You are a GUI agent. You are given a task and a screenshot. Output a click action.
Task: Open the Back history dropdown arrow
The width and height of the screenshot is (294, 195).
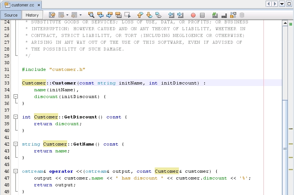67,15
